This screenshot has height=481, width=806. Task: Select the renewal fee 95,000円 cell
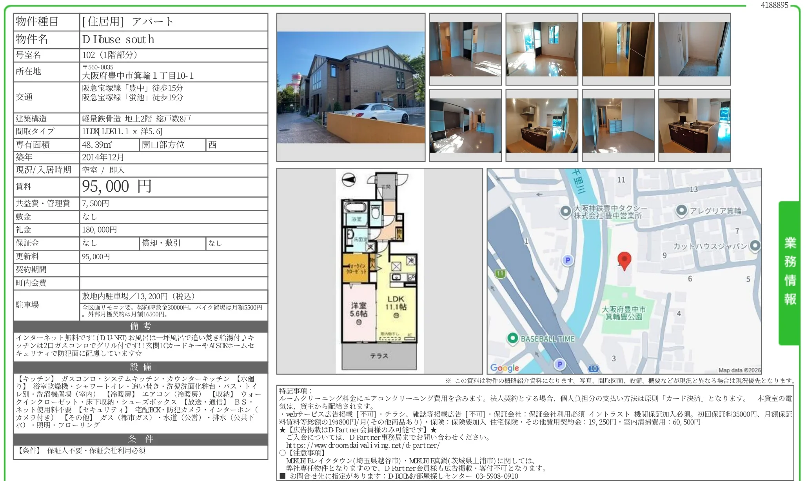point(174,256)
